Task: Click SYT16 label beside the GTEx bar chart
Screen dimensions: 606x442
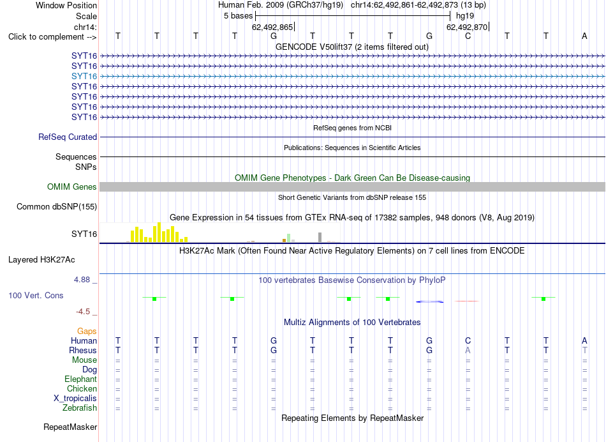Action: (84, 234)
